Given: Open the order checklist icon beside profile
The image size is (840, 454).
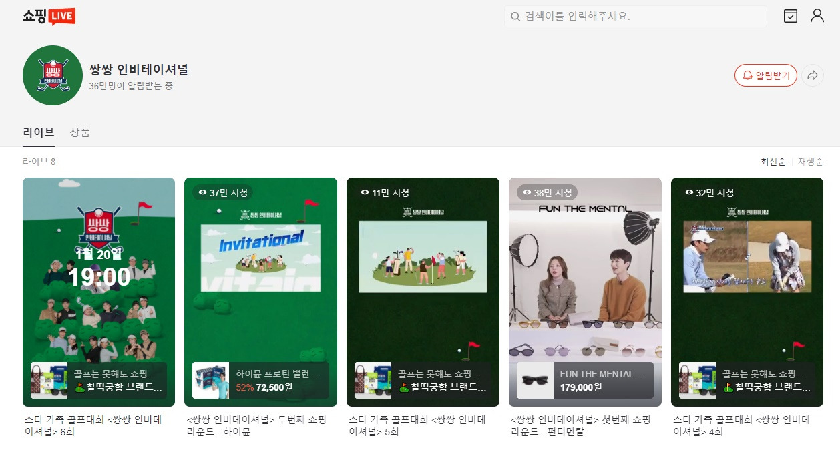Looking at the screenshot, I should [x=790, y=15].
